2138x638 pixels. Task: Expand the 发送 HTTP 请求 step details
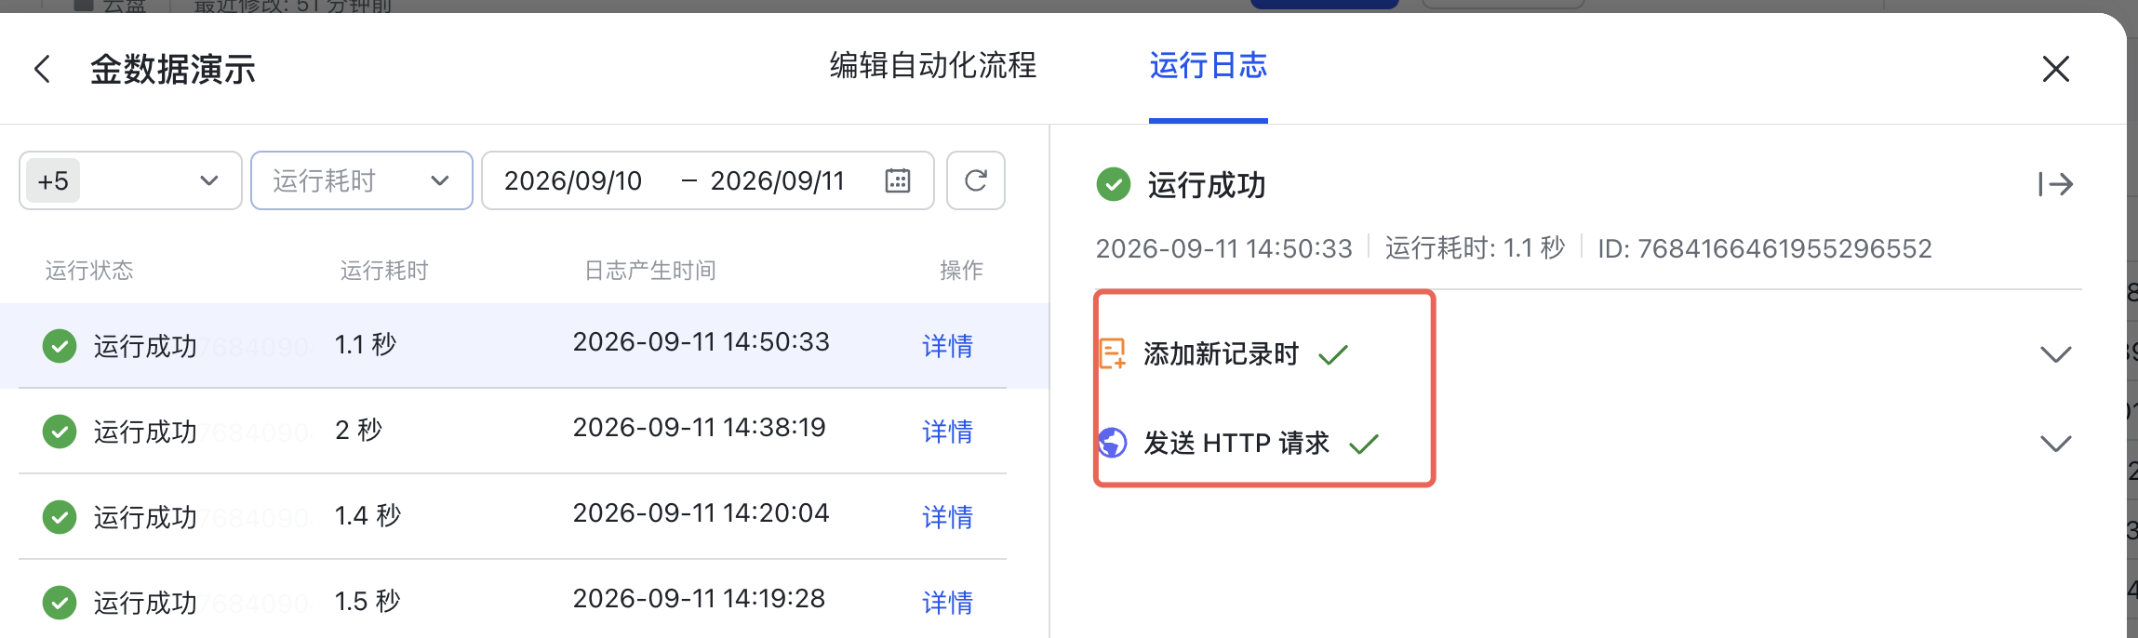point(2055,444)
